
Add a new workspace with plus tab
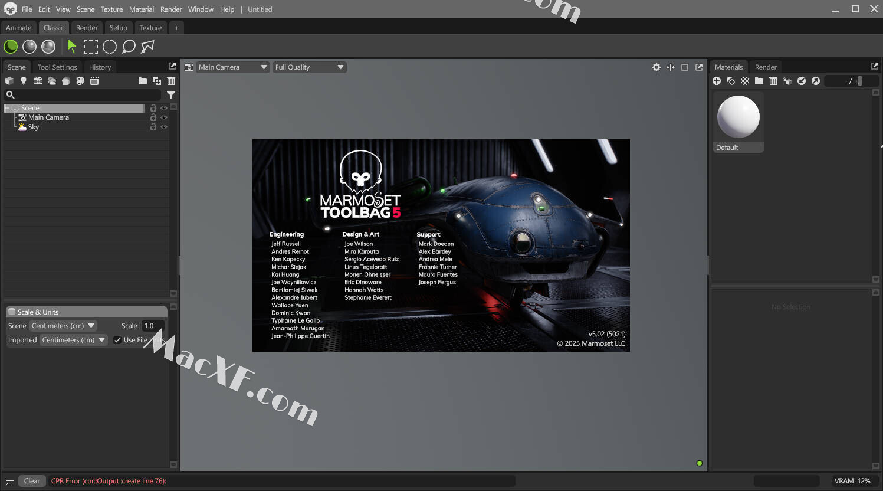176,28
